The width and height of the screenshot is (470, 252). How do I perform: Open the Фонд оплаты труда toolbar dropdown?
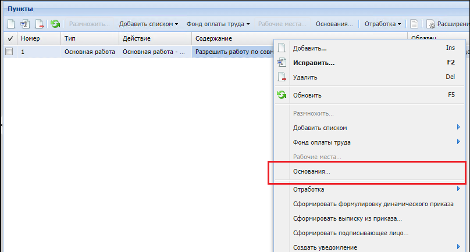click(x=218, y=24)
